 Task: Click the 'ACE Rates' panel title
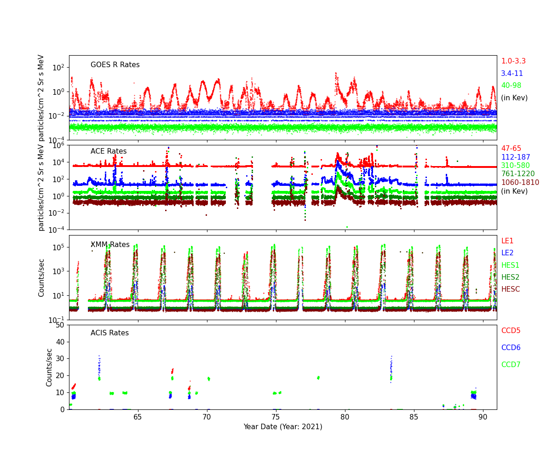[109, 151]
